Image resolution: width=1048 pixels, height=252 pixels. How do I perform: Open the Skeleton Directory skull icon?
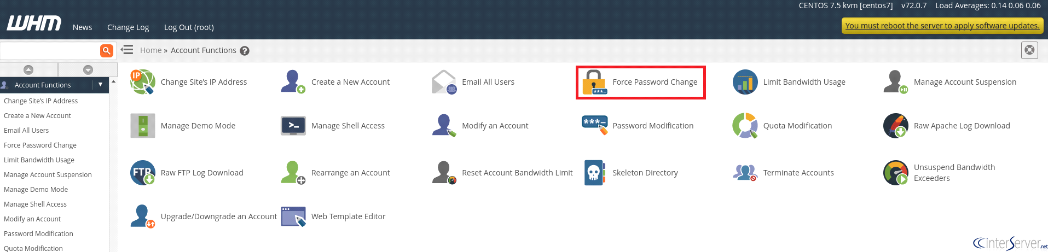(x=594, y=173)
